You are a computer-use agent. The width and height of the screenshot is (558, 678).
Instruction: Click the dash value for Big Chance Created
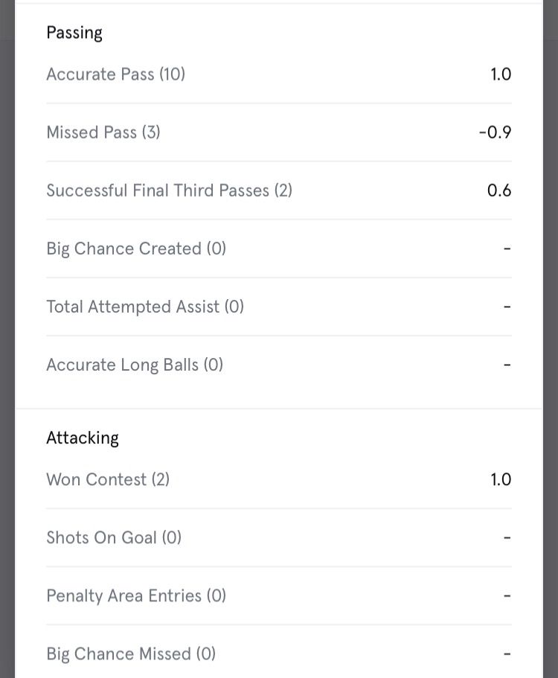coord(507,249)
